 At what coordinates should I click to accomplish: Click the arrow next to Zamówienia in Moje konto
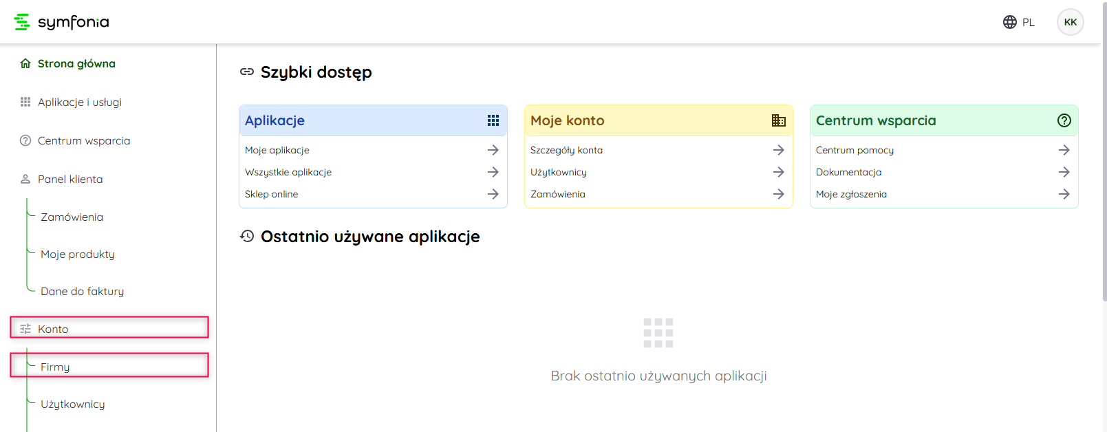pyautogui.click(x=778, y=194)
